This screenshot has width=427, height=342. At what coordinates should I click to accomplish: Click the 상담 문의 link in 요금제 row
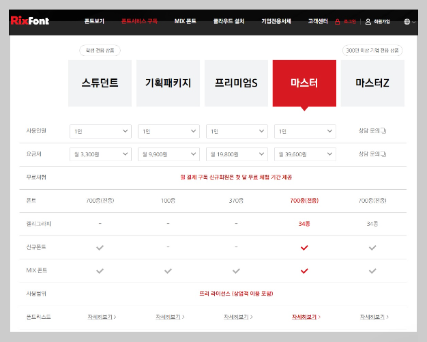[x=372, y=154]
